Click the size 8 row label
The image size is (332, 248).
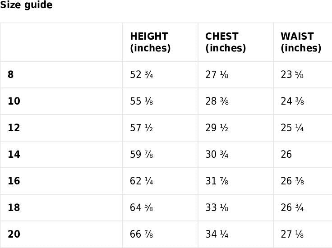tap(11, 75)
